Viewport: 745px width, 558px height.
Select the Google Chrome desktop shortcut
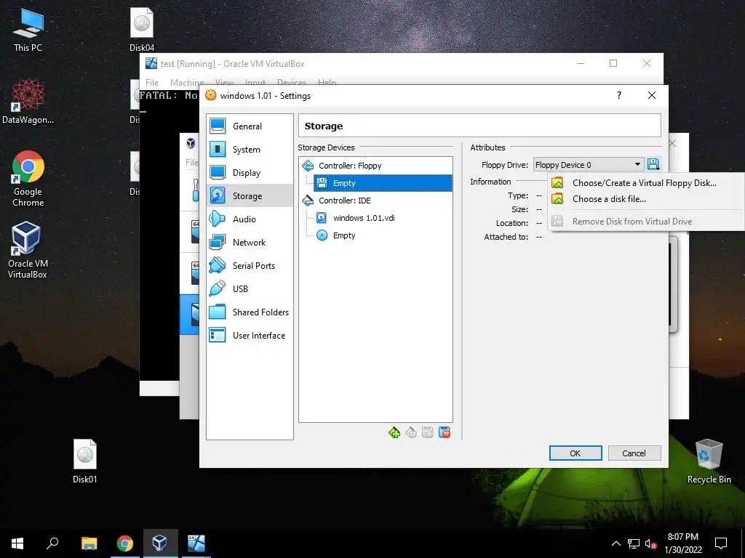point(28,179)
